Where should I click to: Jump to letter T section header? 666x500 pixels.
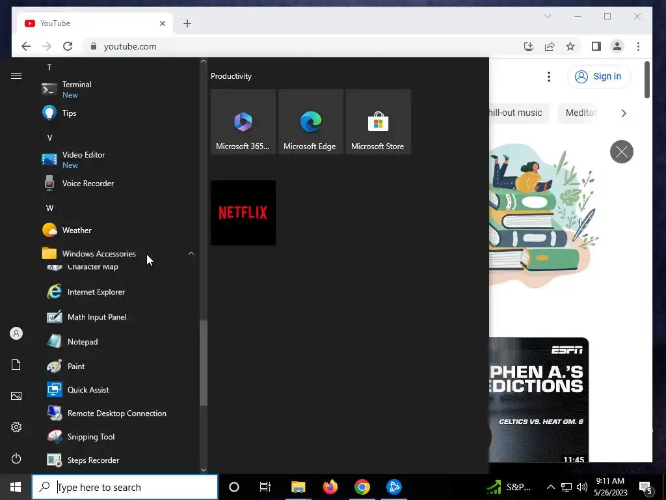click(x=49, y=68)
